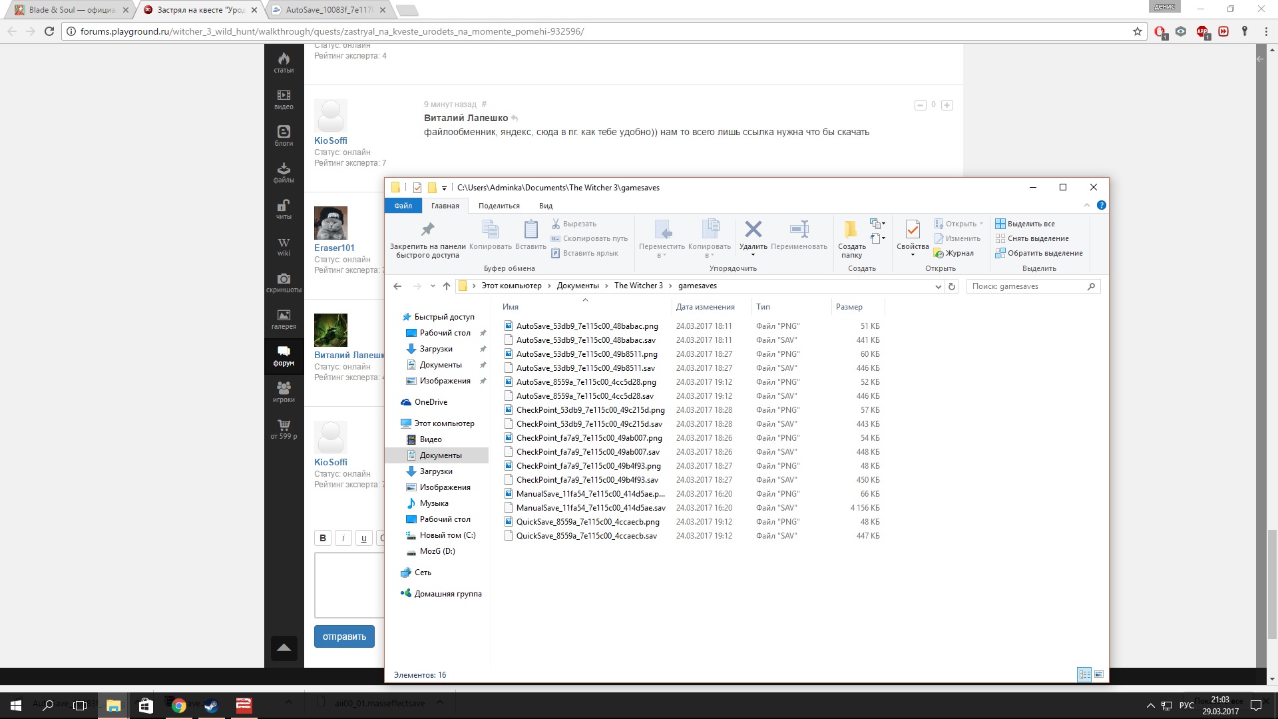Collapse the Explorer ribbon chevron

[1087, 205]
